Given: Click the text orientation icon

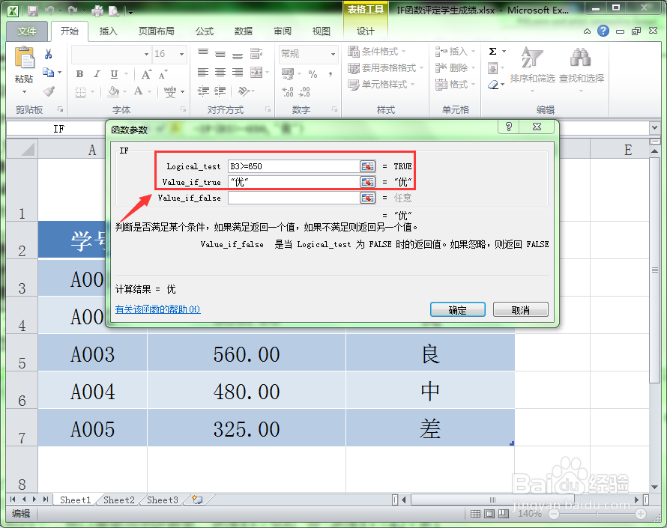Looking at the screenshot, I should tap(244, 91).
